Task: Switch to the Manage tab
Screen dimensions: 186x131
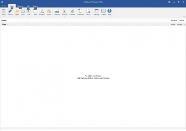Action: click(20, 6)
